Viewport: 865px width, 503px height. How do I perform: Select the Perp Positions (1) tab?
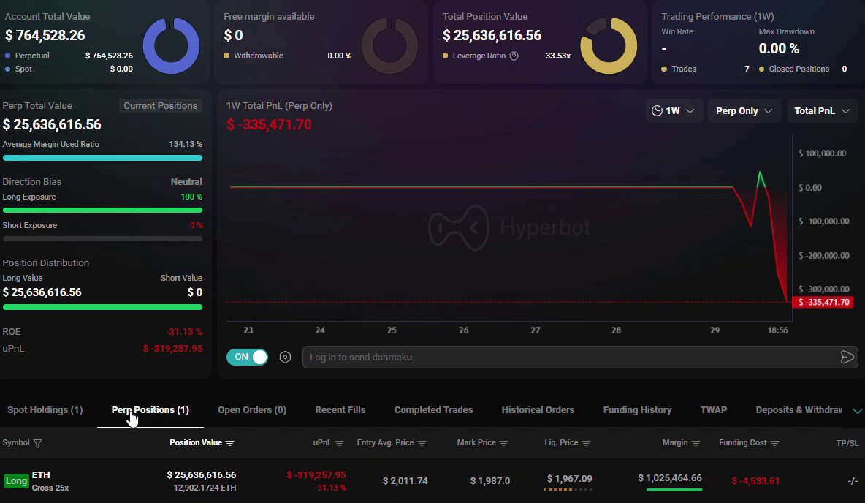(150, 409)
